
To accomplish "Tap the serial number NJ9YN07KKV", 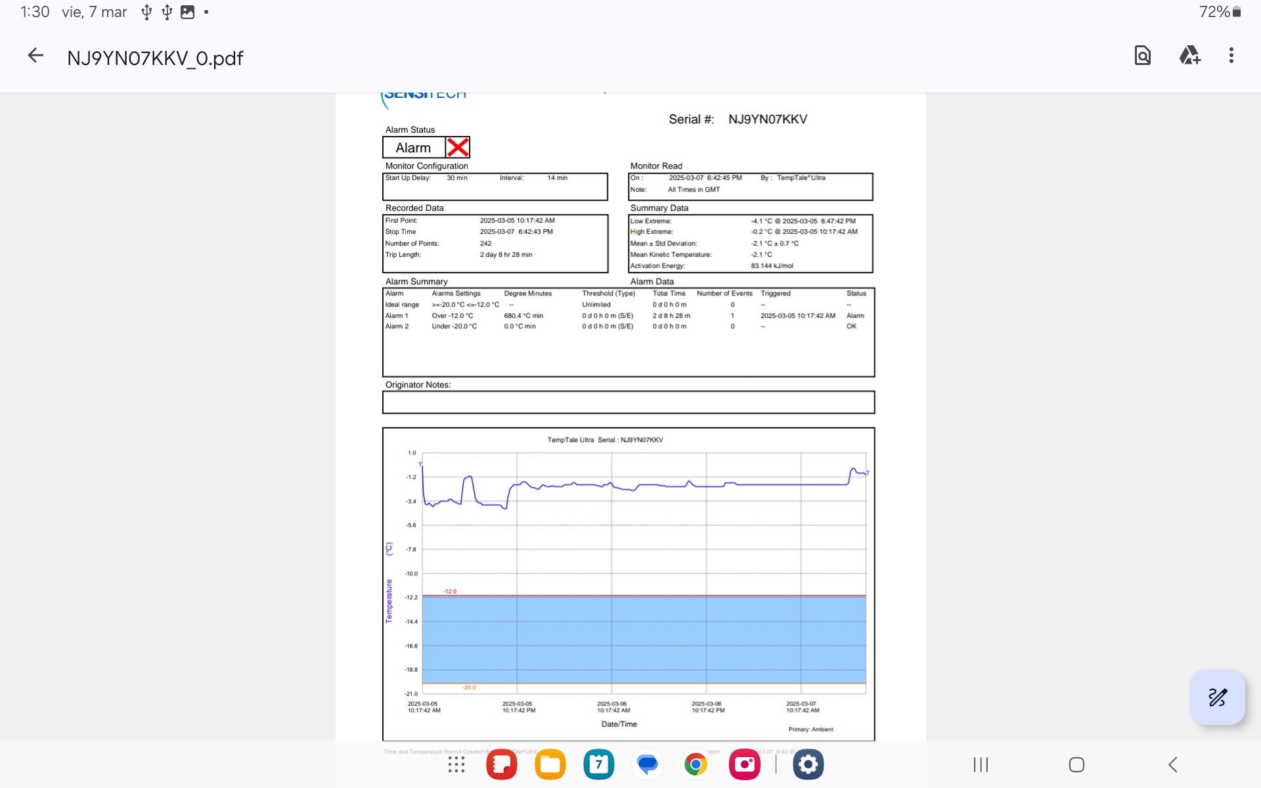I will click(768, 120).
